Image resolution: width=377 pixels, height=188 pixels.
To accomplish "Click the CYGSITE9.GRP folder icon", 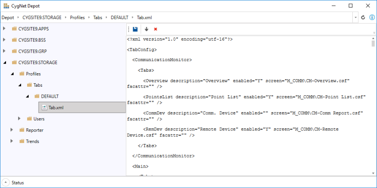I will [x=15, y=51].
